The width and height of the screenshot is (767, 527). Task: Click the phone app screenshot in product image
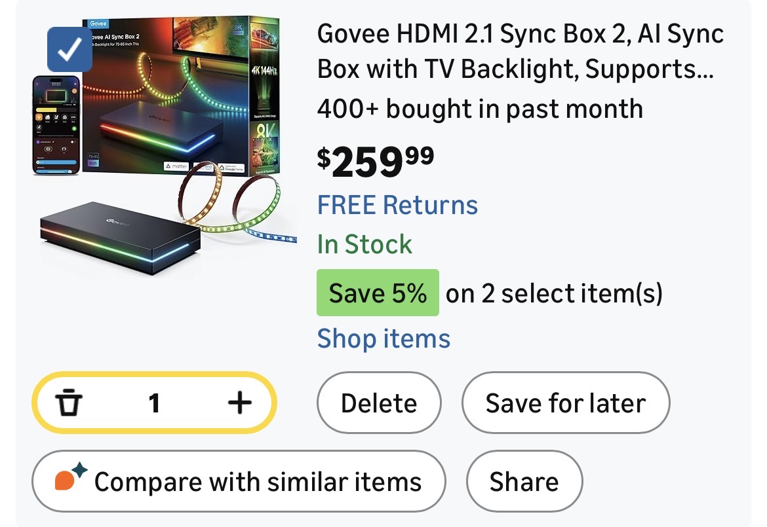pyautogui.click(x=56, y=124)
